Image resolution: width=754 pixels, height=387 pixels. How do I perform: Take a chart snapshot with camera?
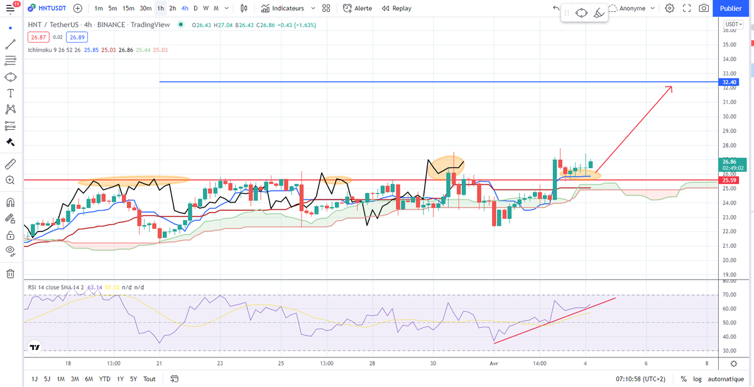(704, 9)
